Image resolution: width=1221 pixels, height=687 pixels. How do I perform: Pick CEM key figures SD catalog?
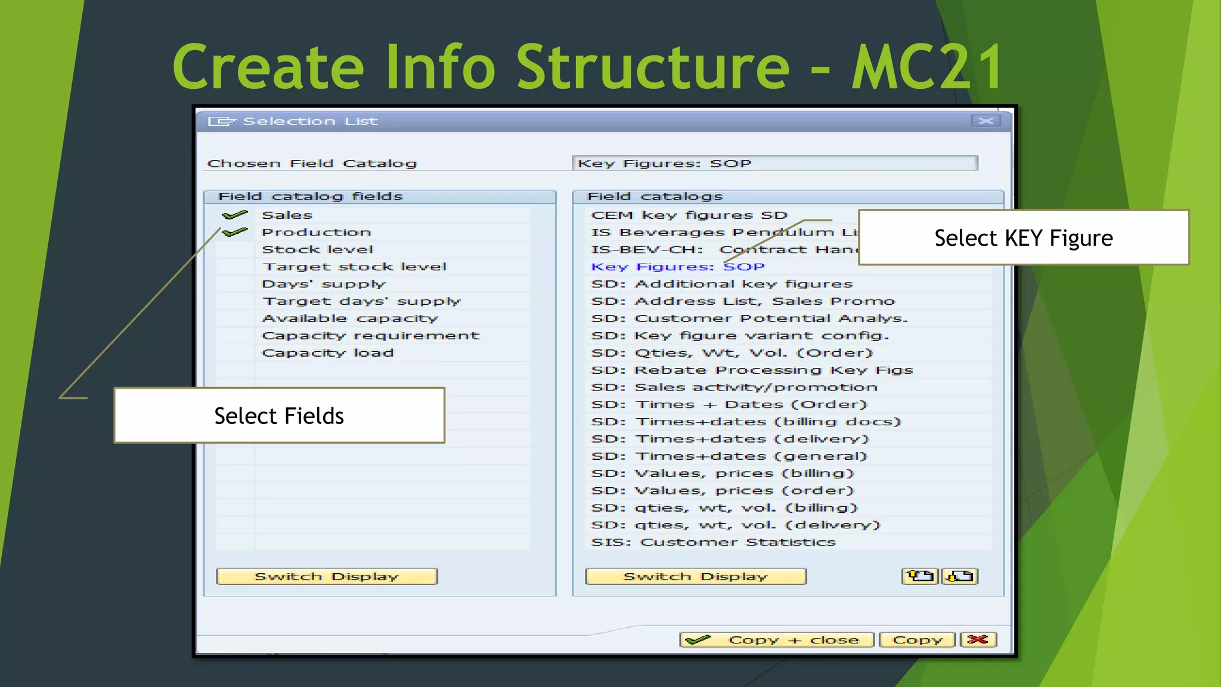[x=689, y=215]
